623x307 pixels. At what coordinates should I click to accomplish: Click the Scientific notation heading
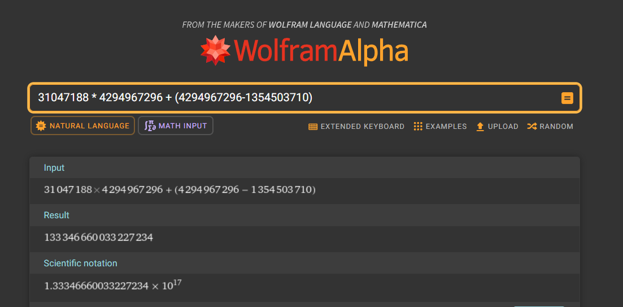click(x=80, y=263)
